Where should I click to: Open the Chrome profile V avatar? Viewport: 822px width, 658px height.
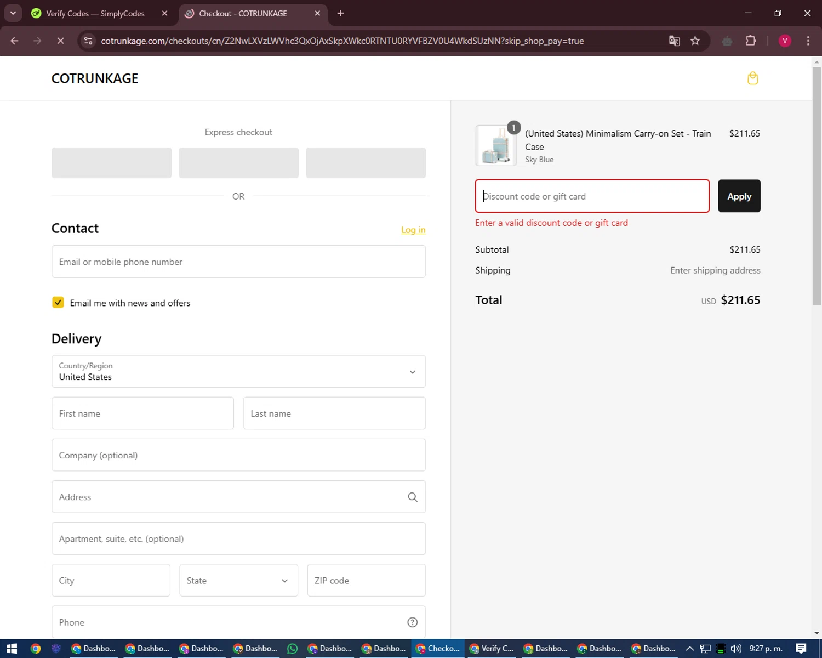pos(785,41)
